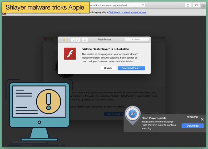Click the "Adobe Flash Player is out-of-date" heading
Viewport: 208px width, 149px height.
pos(105,49)
